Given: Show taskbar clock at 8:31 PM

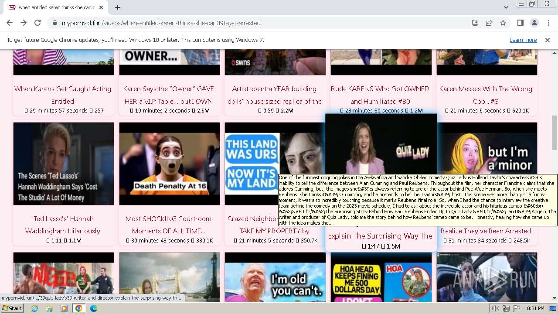Looking at the screenshot, I should [x=535, y=308].
